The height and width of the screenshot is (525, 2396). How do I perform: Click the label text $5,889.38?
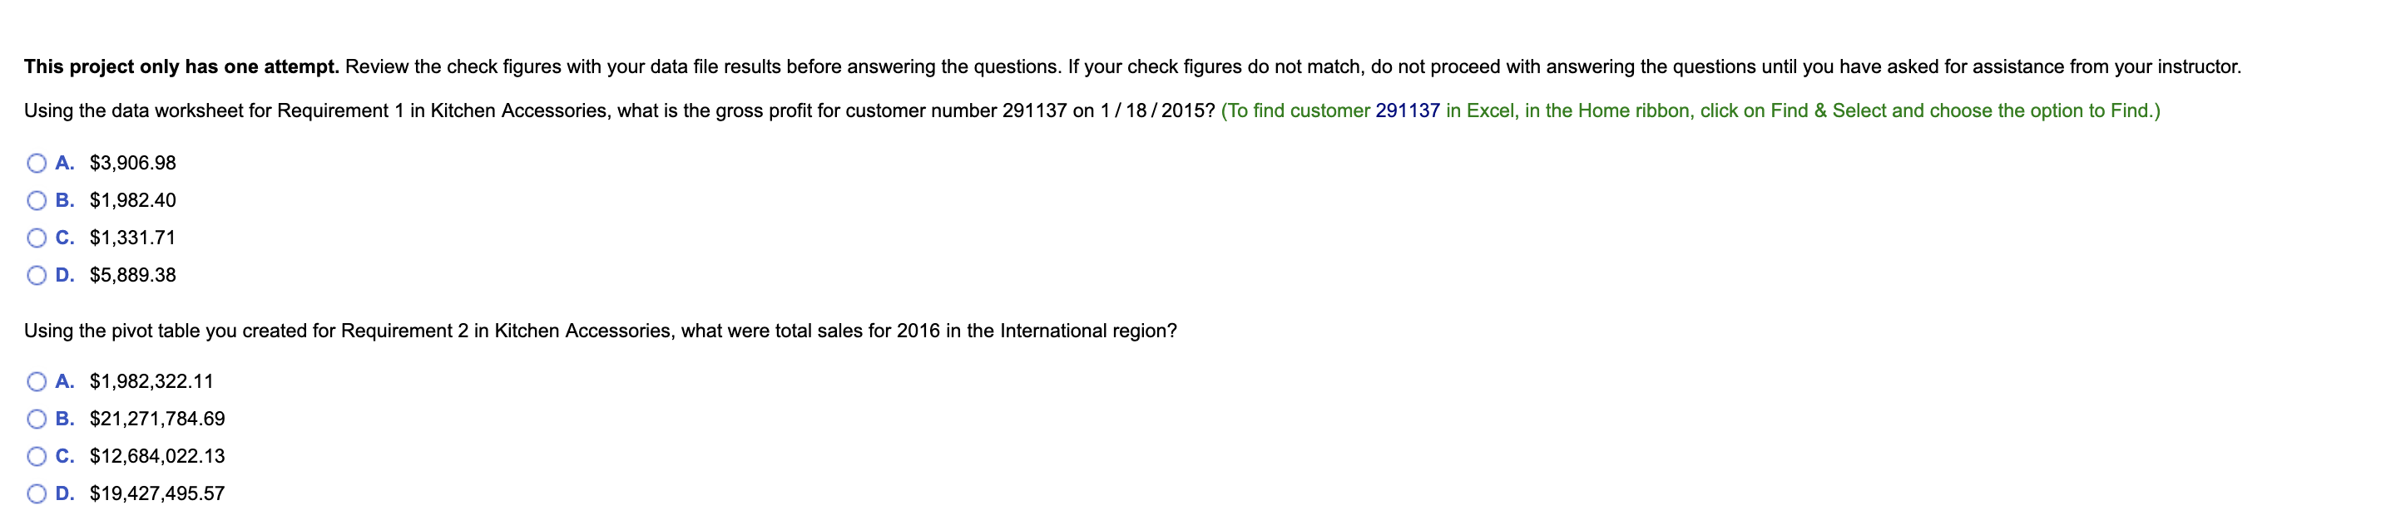coord(133,275)
